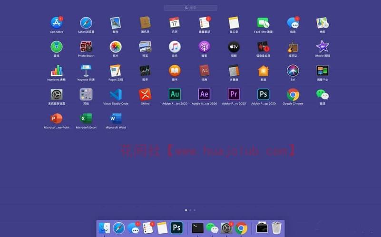Select the first Launchpad page dot
Viewport: 381px width, 237px height.
point(186,210)
